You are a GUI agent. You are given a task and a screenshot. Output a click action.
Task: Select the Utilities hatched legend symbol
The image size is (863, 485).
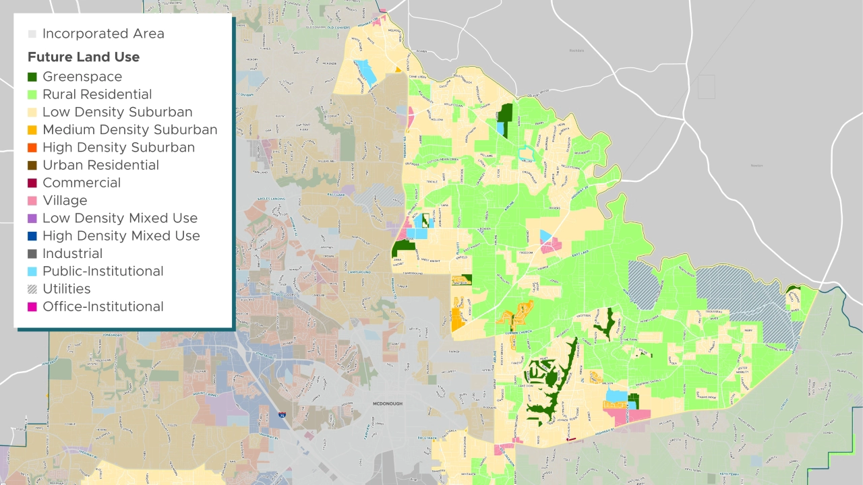coord(32,289)
